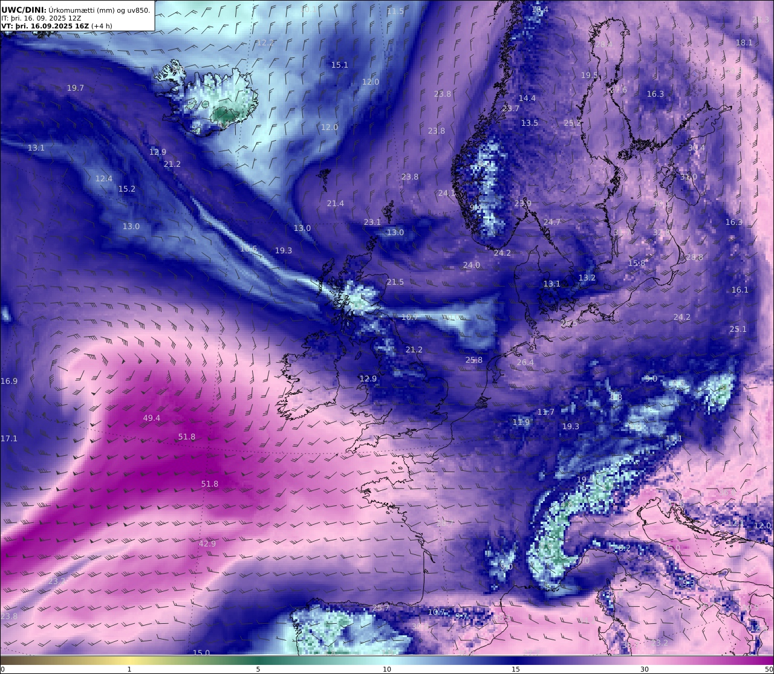Click the 0 tick on the colorbar

tap(2, 669)
